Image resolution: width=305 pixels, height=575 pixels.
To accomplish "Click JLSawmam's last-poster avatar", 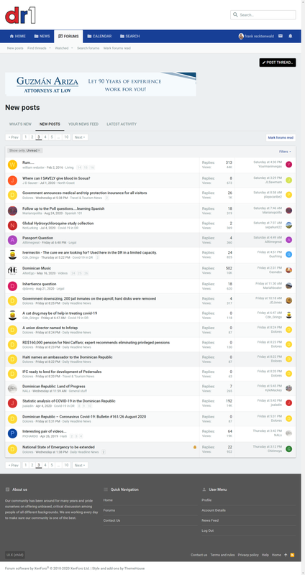I will (289, 180).
